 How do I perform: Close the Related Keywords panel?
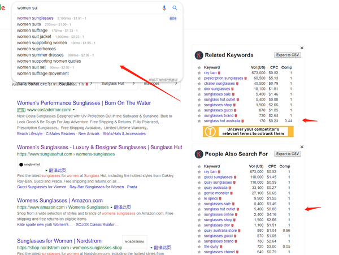click(x=302, y=48)
